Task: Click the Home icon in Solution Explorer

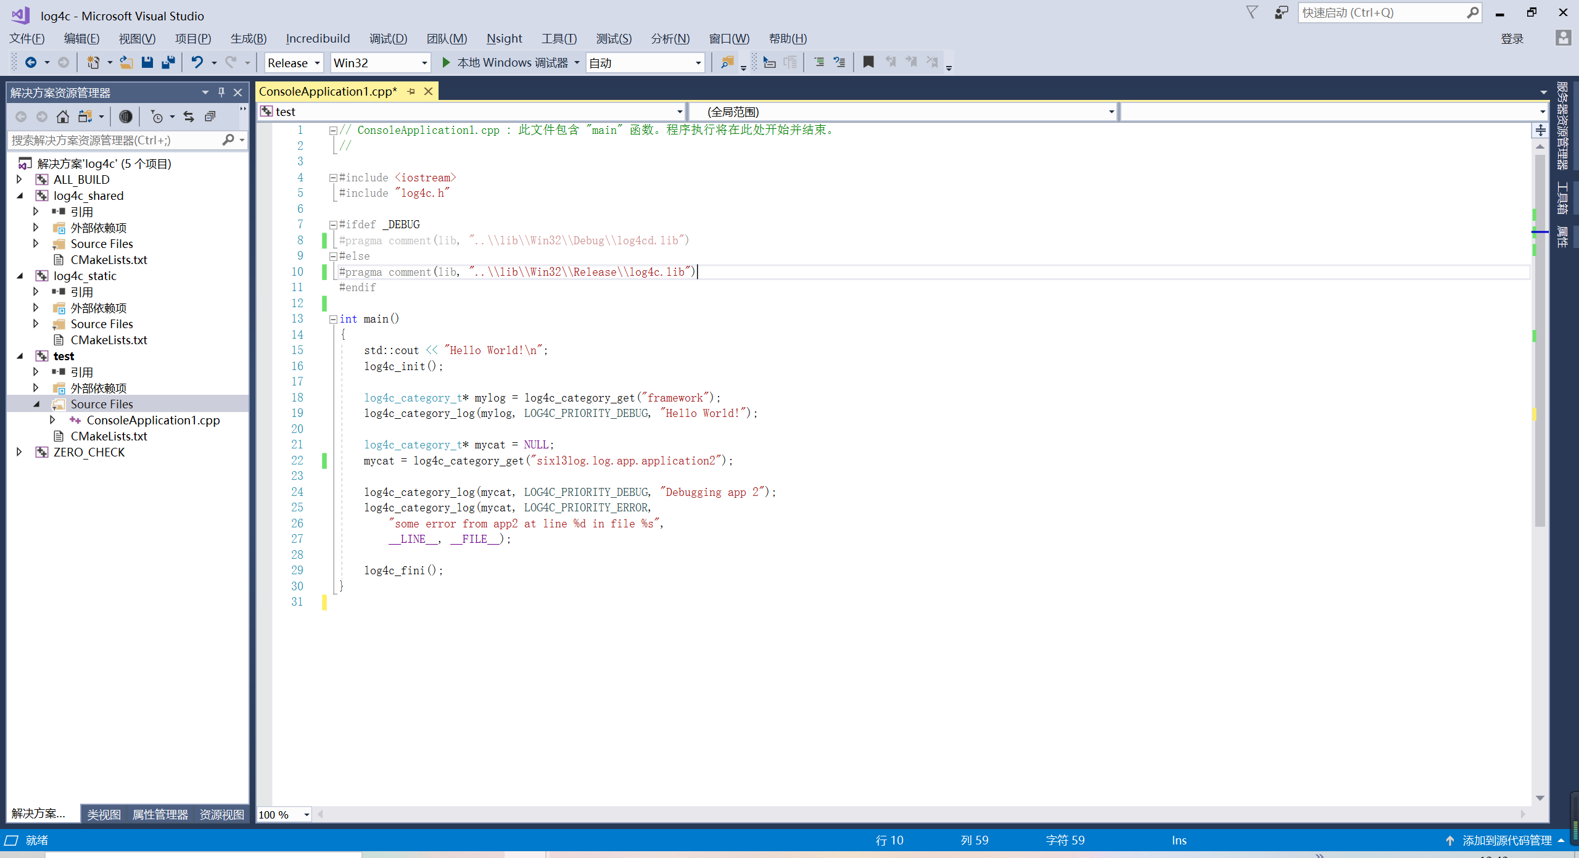Action: tap(62, 116)
